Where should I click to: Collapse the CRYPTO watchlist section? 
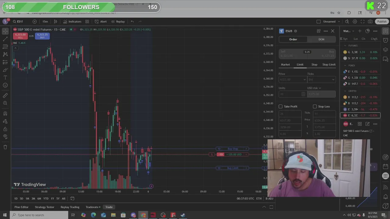pyautogui.click(x=345, y=91)
